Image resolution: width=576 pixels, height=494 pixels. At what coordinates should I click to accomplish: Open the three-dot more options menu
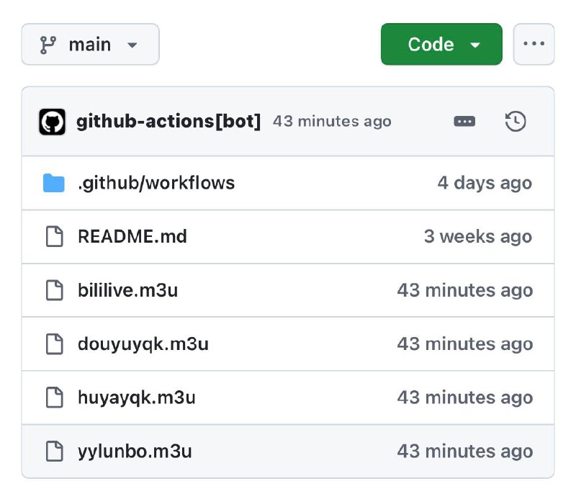[534, 45]
